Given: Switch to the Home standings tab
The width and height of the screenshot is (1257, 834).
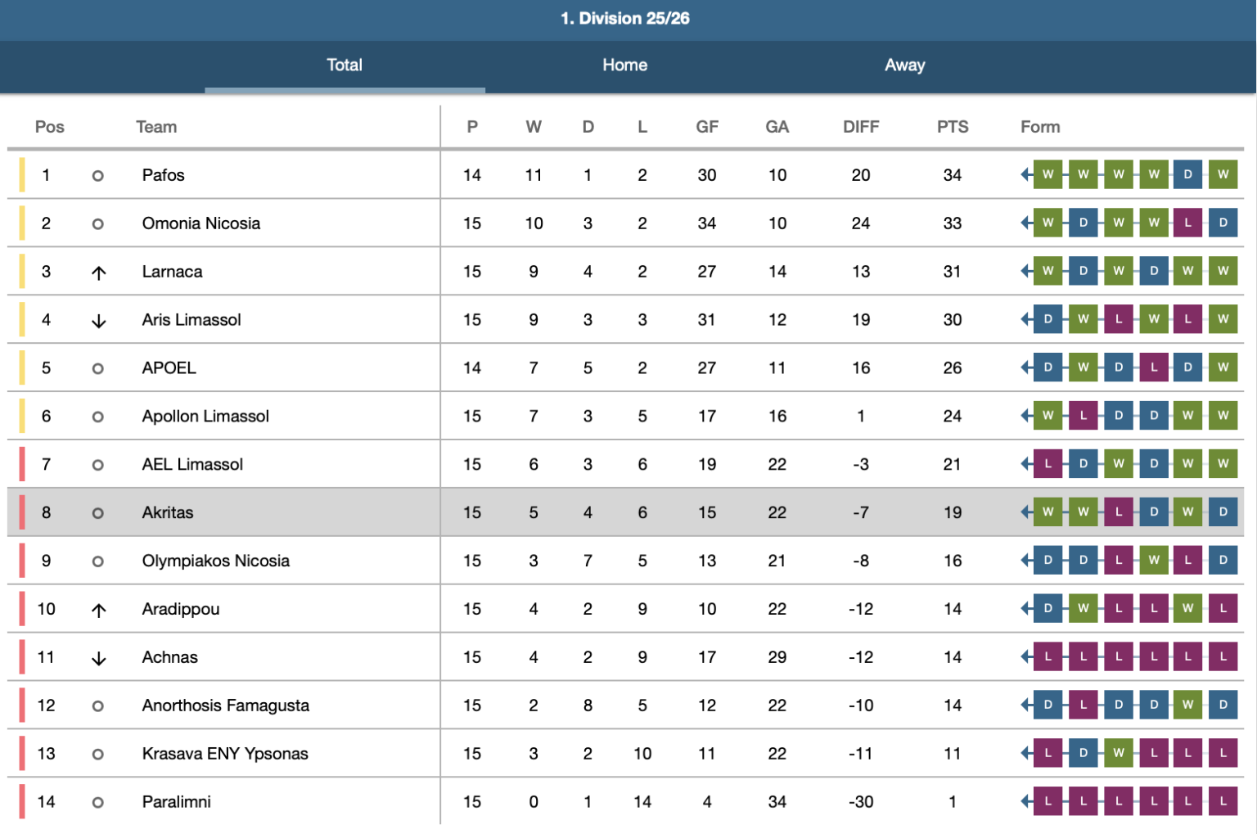Looking at the screenshot, I should click(x=624, y=65).
